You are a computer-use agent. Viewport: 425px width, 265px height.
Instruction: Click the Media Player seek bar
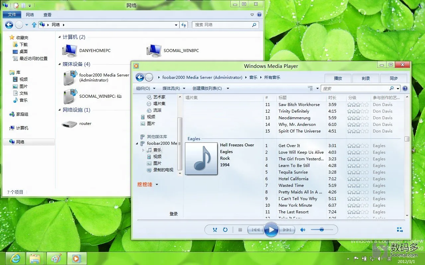271,220
